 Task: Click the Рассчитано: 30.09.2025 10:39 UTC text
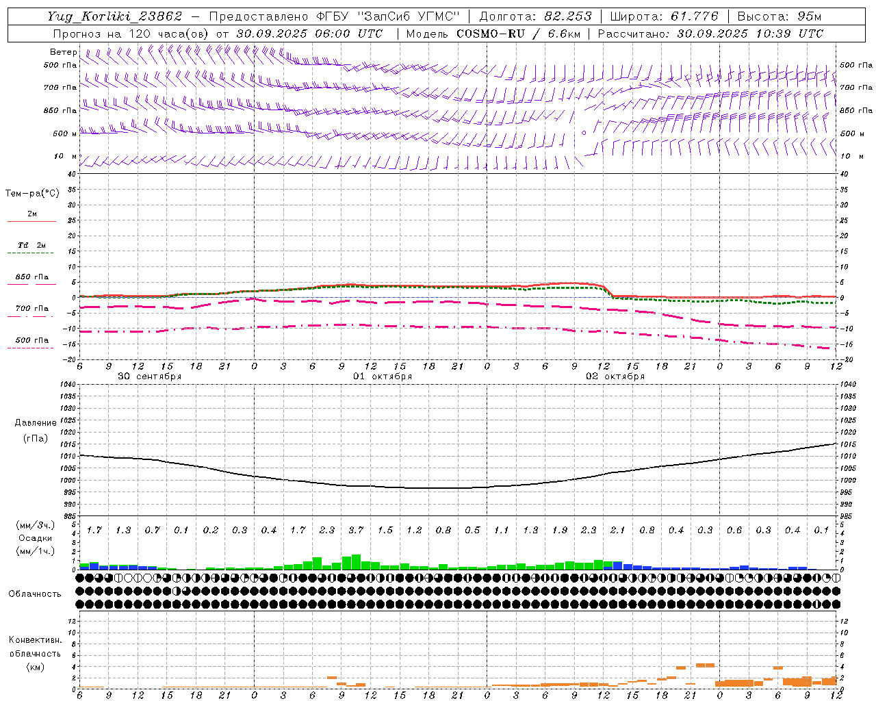[711, 34]
